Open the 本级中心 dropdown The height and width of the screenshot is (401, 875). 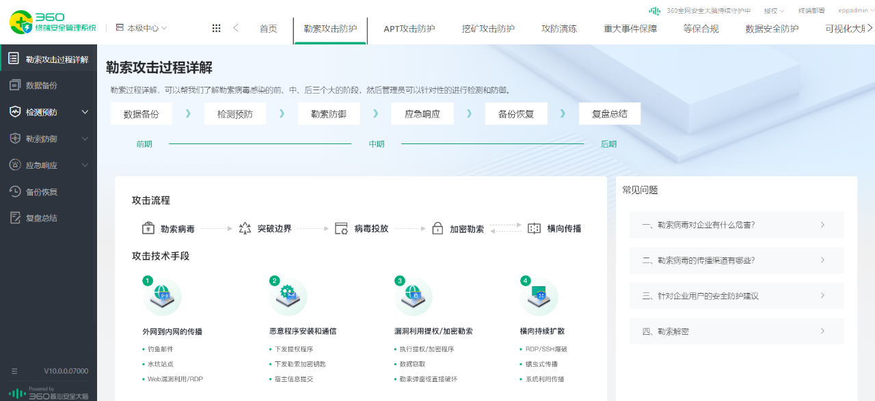pos(142,28)
